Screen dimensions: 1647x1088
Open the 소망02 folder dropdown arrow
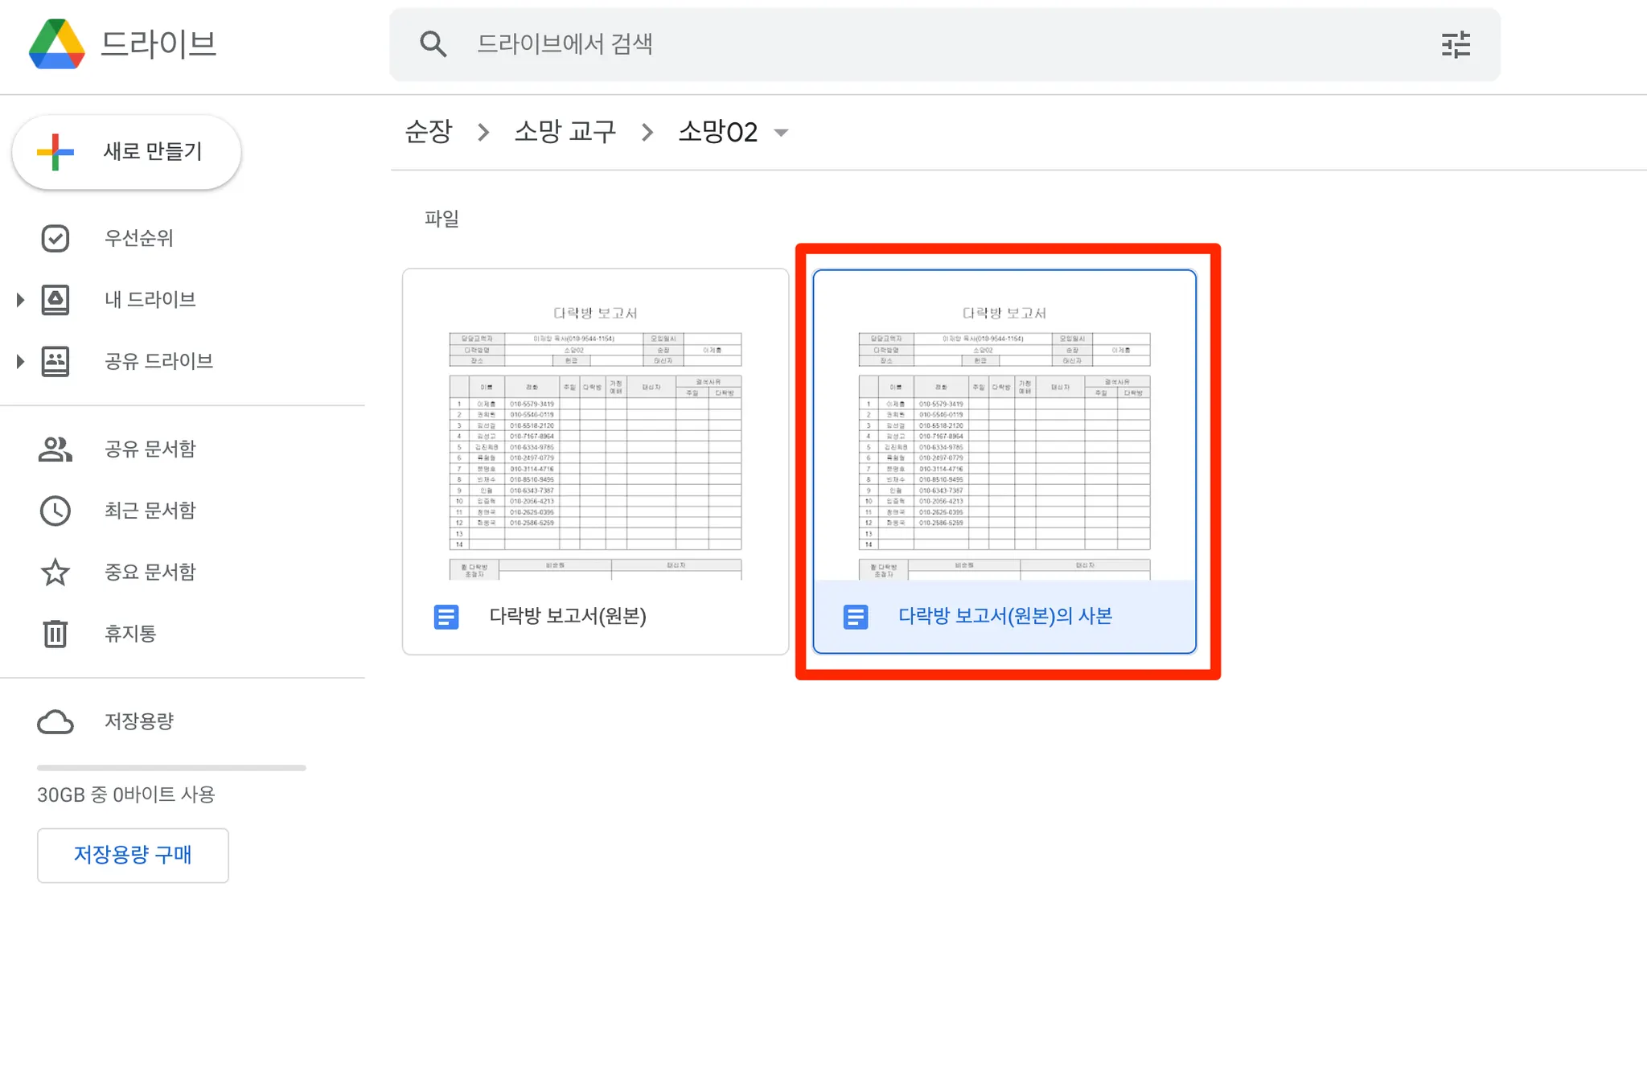(781, 133)
